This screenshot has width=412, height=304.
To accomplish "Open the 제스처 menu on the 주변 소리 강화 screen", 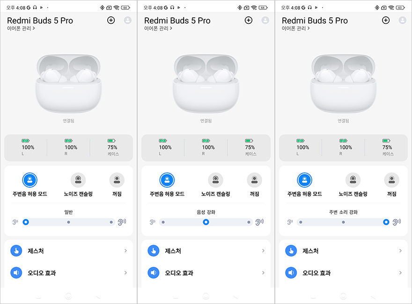I will pos(344,251).
